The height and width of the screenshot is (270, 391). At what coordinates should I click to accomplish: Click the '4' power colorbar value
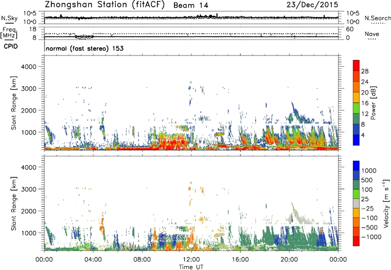363,135
